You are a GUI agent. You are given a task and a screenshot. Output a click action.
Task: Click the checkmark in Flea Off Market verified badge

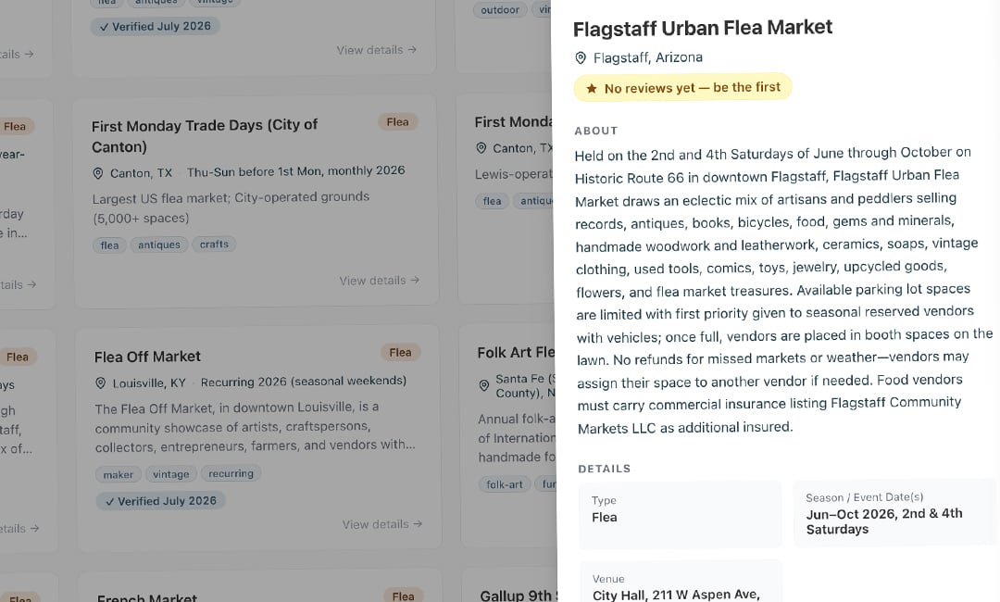pyautogui.click(x=109, y=502)
